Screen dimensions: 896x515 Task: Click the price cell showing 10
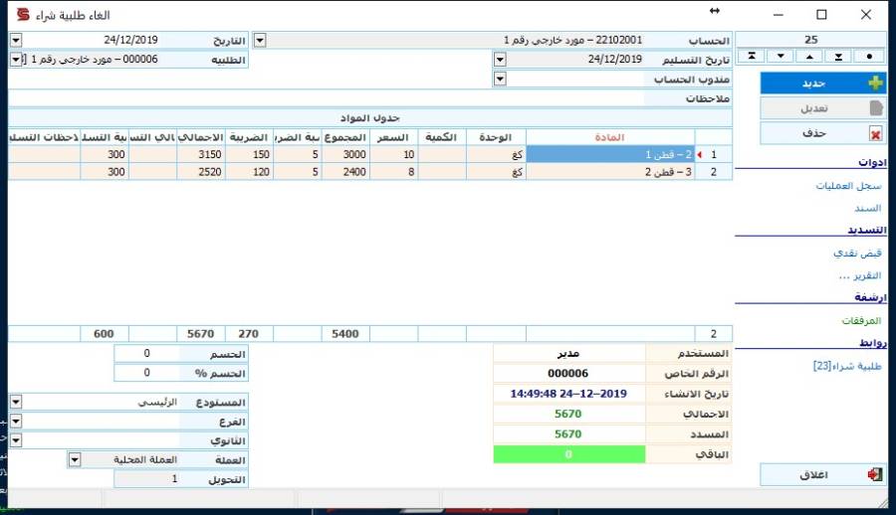coord(394,155)
